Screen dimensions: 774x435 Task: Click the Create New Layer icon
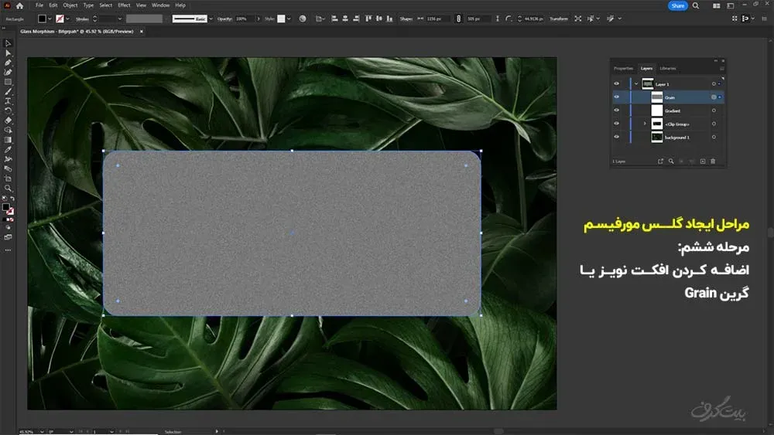703,161
